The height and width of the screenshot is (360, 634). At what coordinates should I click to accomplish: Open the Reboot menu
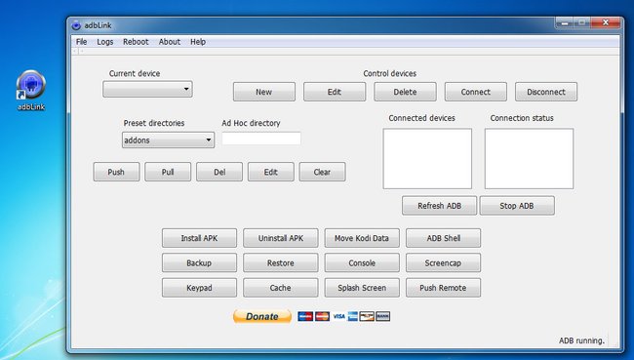tap(136, 42)
